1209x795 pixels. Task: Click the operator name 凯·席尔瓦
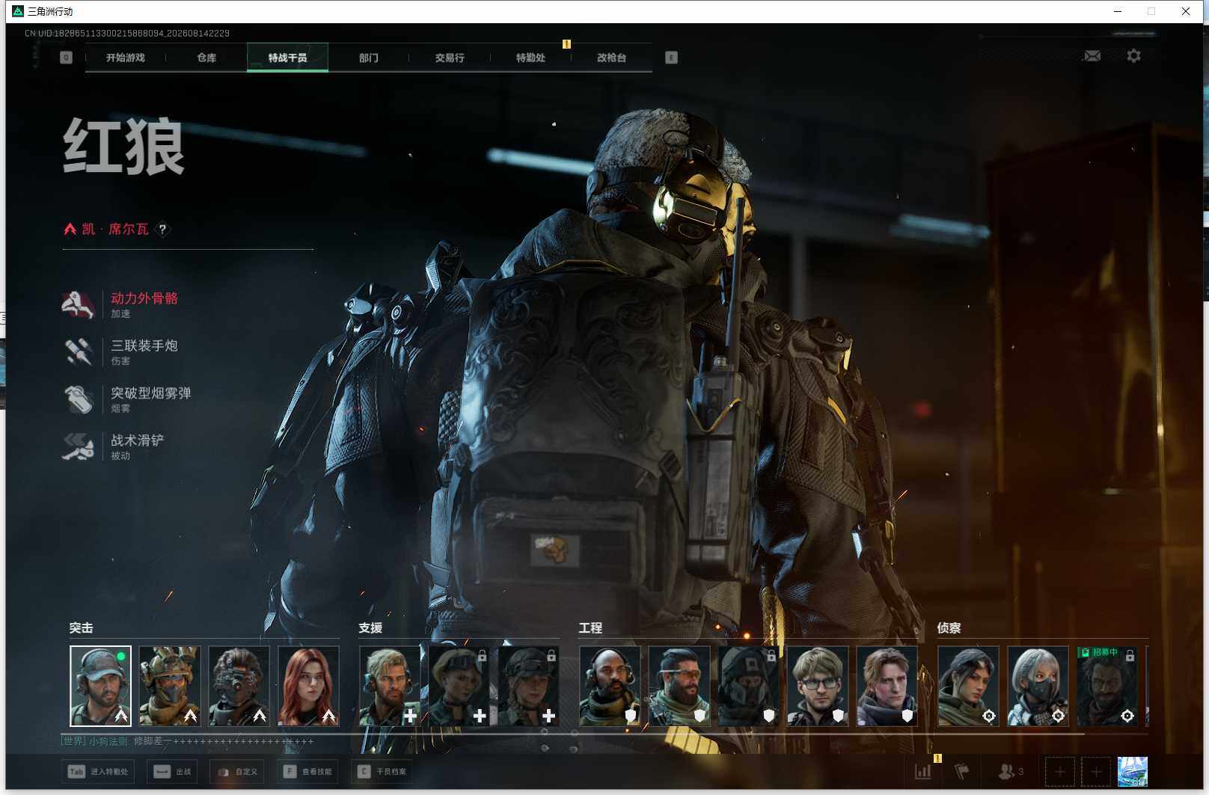[x=115, y=229]
